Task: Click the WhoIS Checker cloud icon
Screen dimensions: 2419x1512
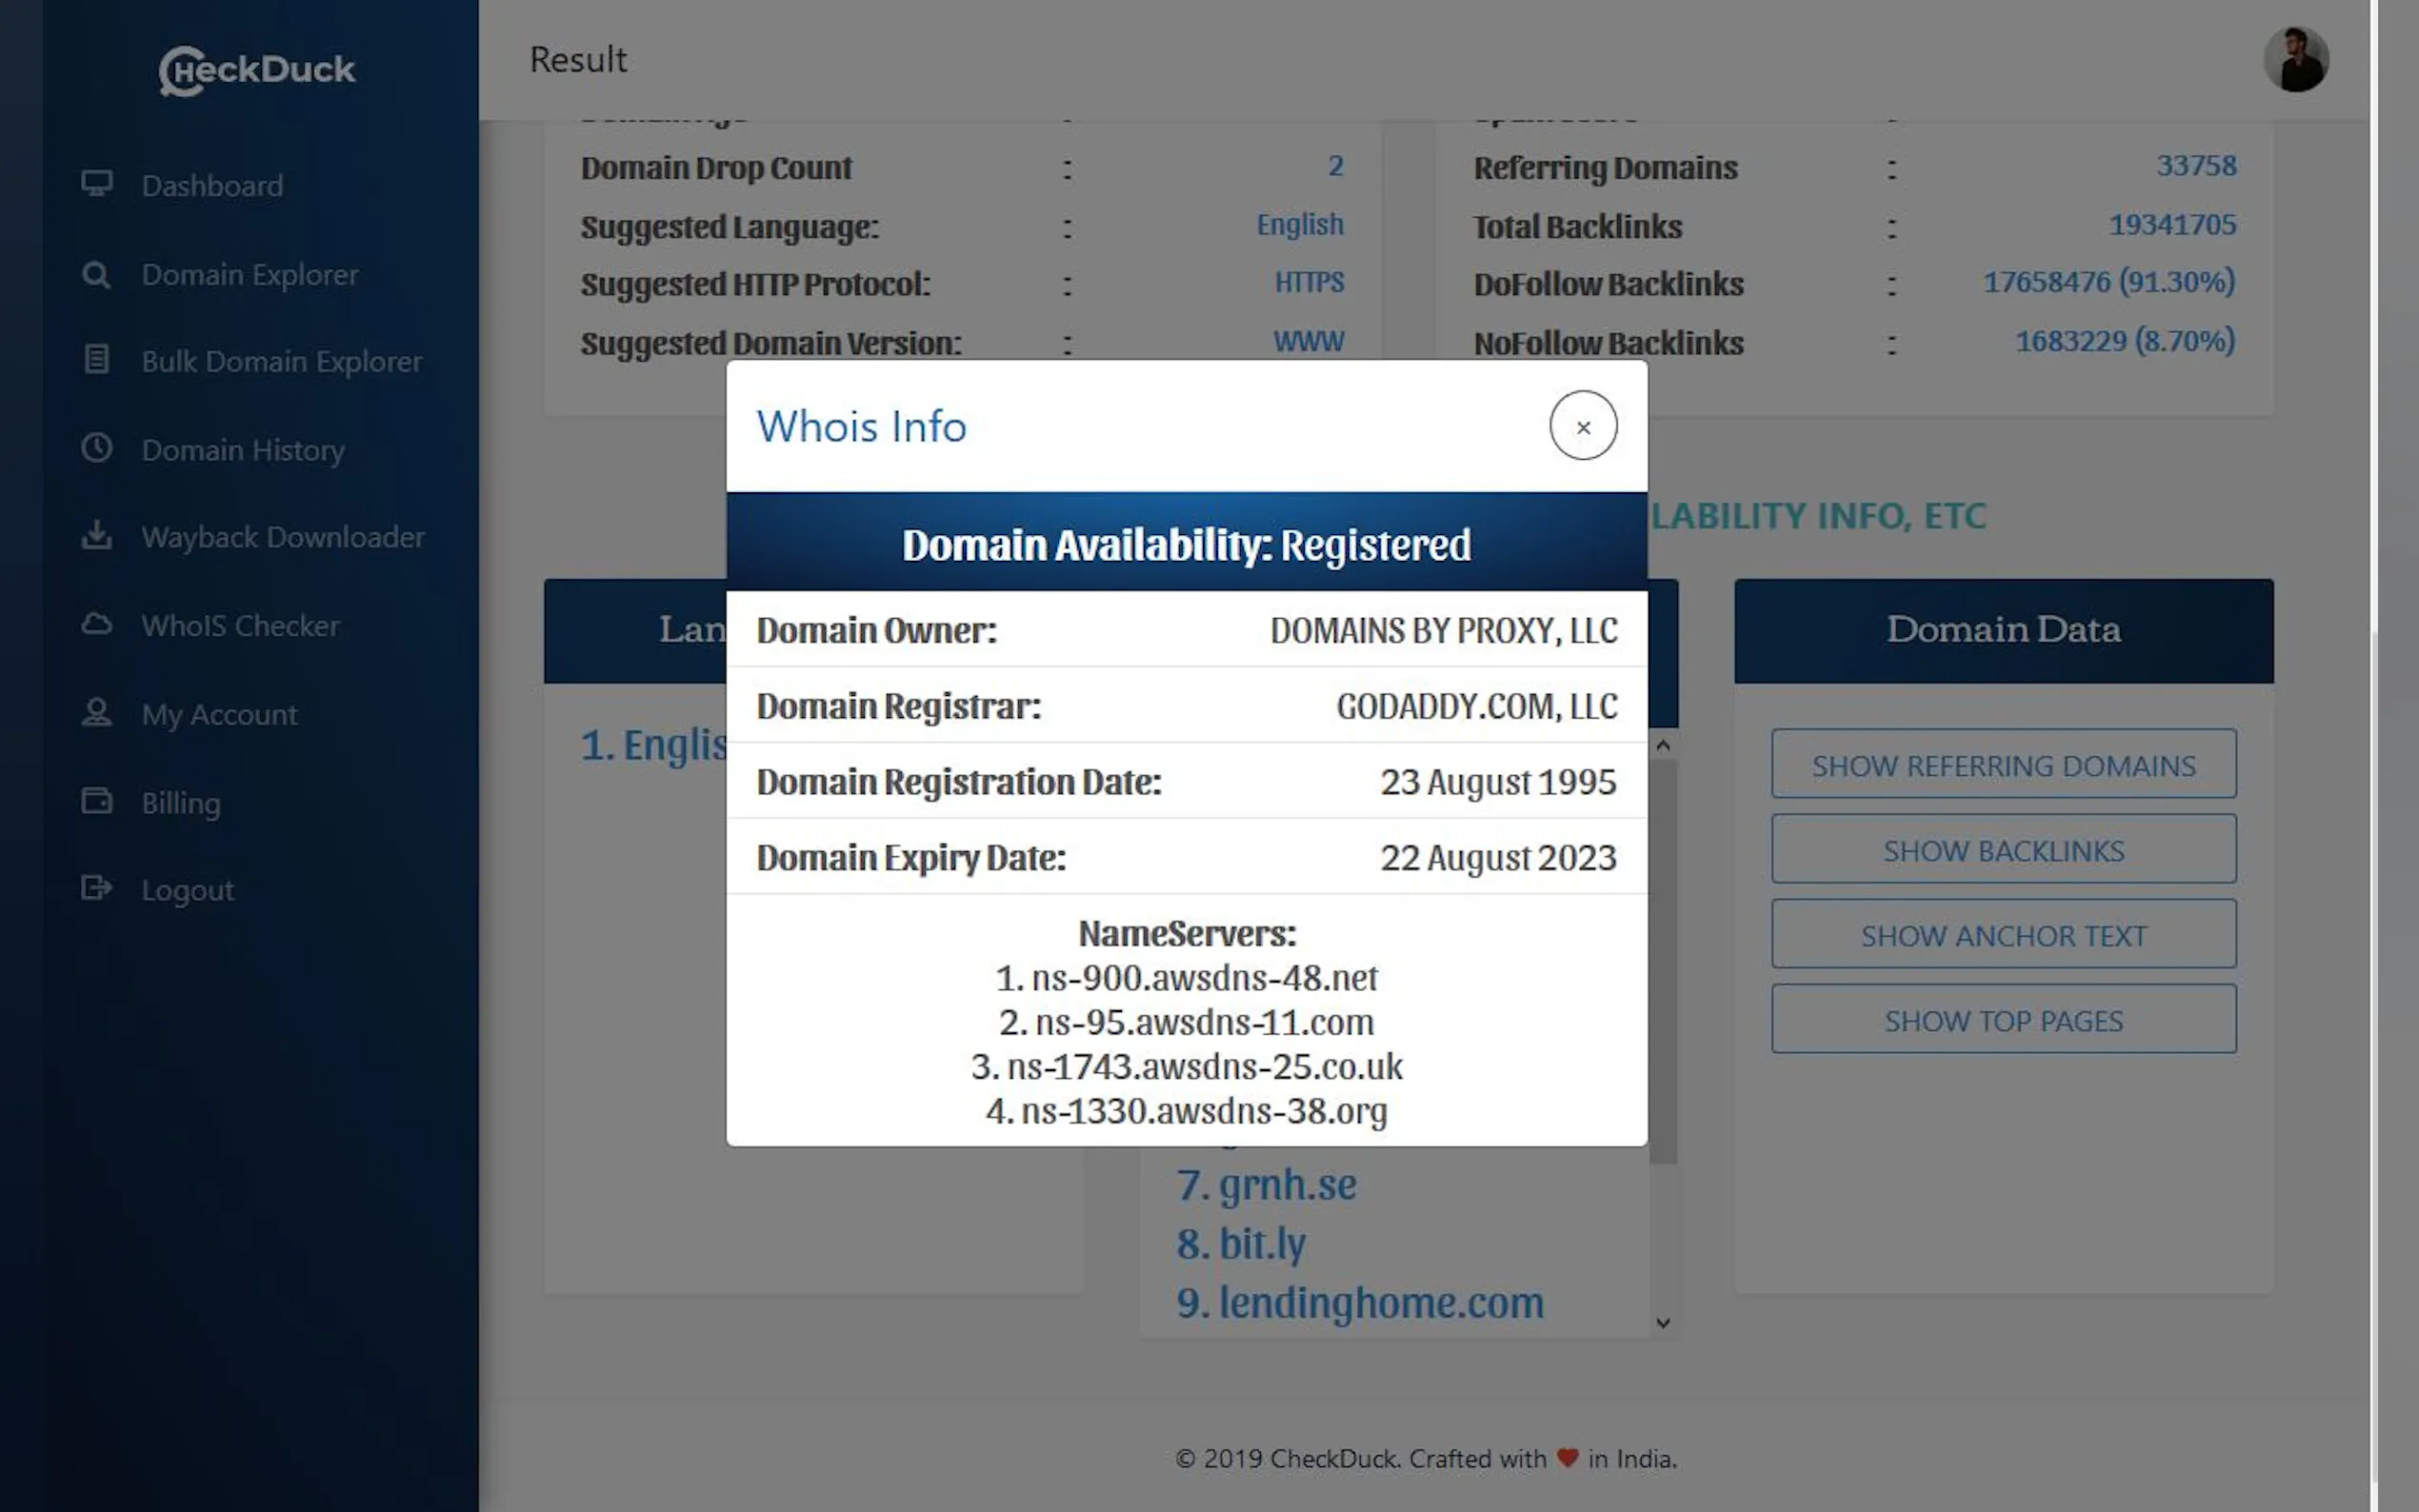Action: click(x=96, y=624)
